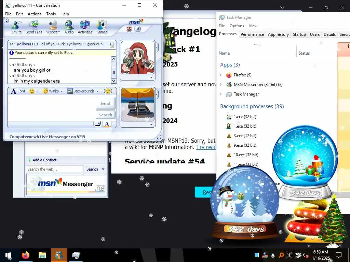This screenshot has width=350, height=262.
Task: Click the chat history scrollbar thumb
Action: (x=113, y=72)
